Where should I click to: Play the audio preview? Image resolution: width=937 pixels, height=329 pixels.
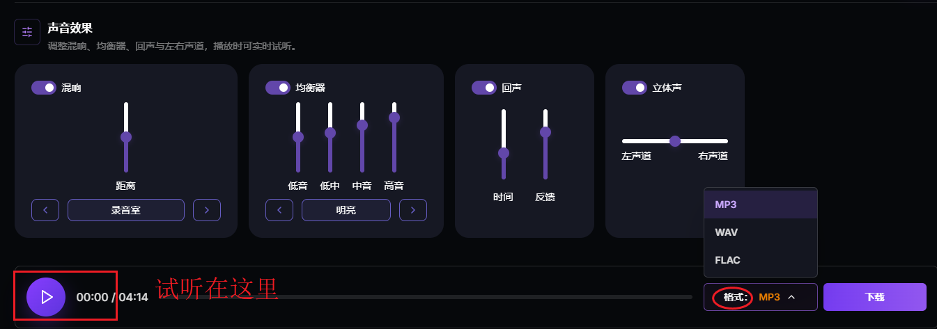(x=46, y=297)
